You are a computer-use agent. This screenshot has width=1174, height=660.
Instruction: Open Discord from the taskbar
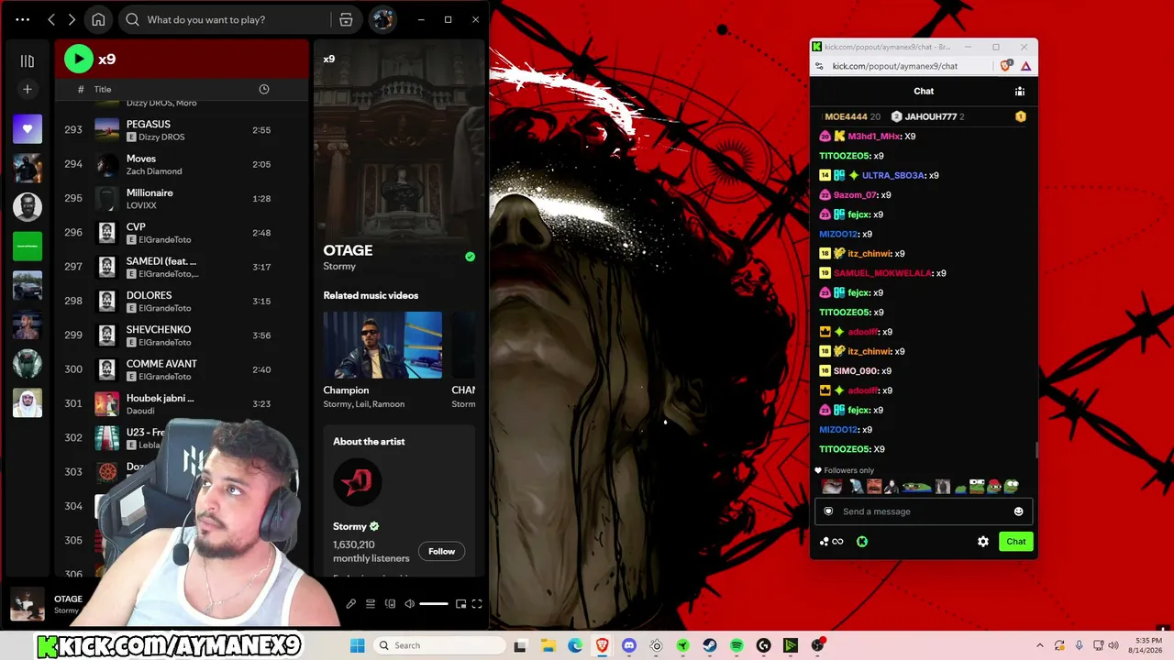629,645
